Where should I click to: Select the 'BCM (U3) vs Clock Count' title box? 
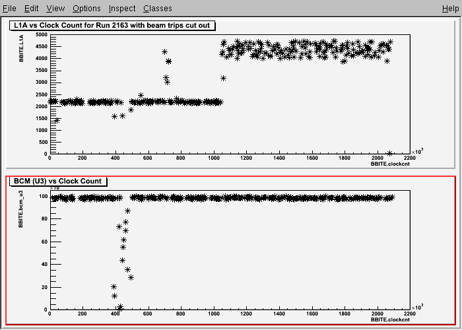[x=58, y=181]
